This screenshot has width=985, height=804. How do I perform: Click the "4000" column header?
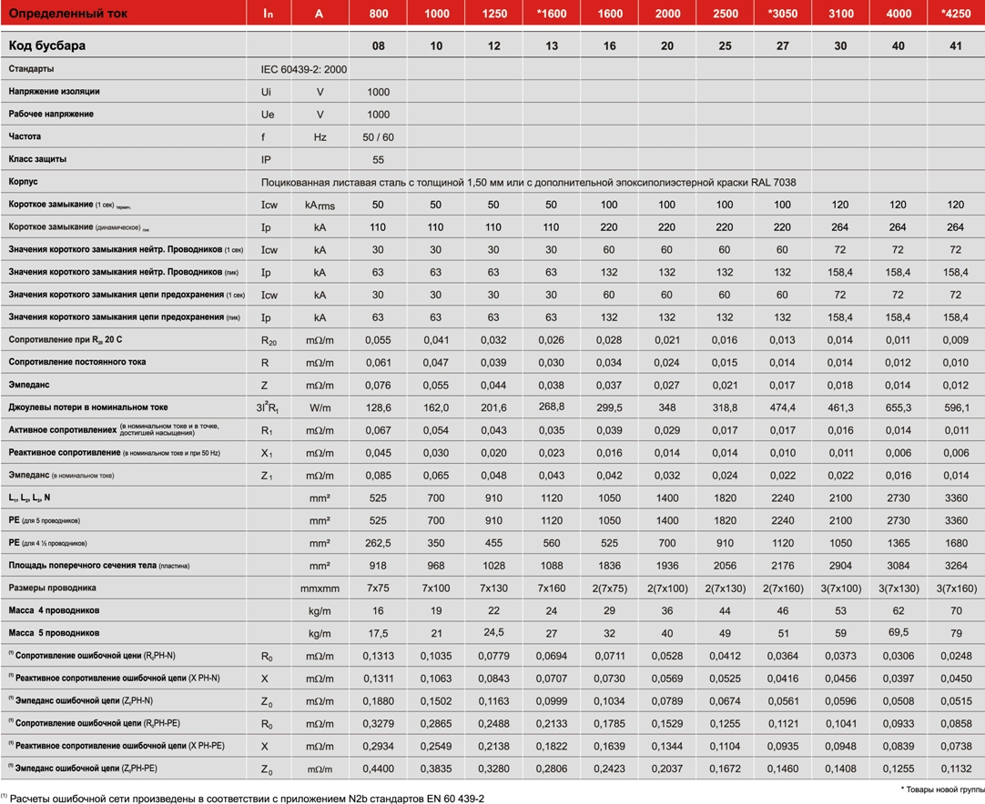899,13
